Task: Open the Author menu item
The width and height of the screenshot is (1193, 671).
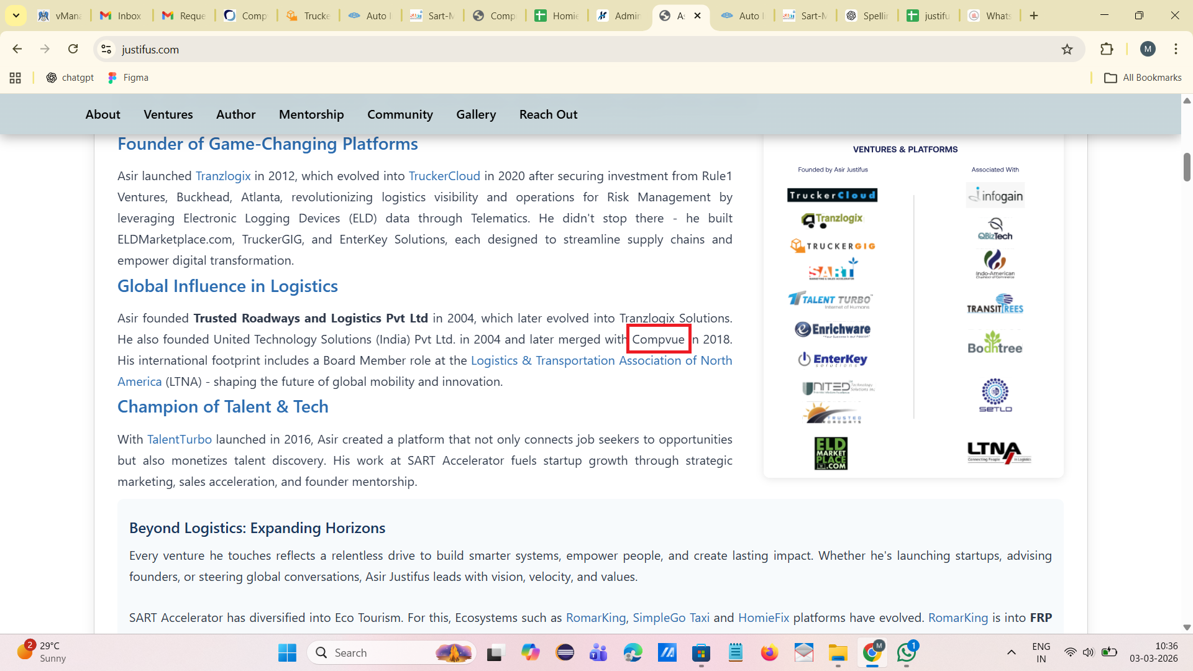Action: [236, 115]
